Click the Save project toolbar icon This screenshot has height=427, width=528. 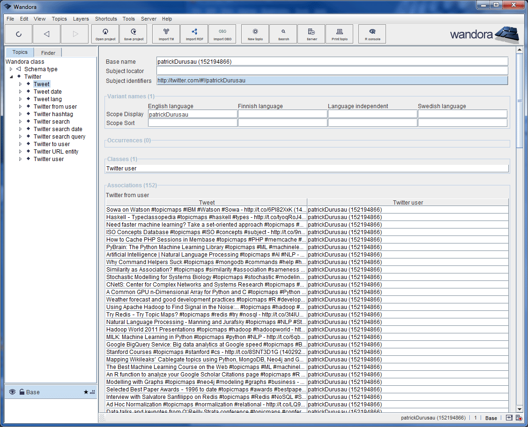pos(134,34)
